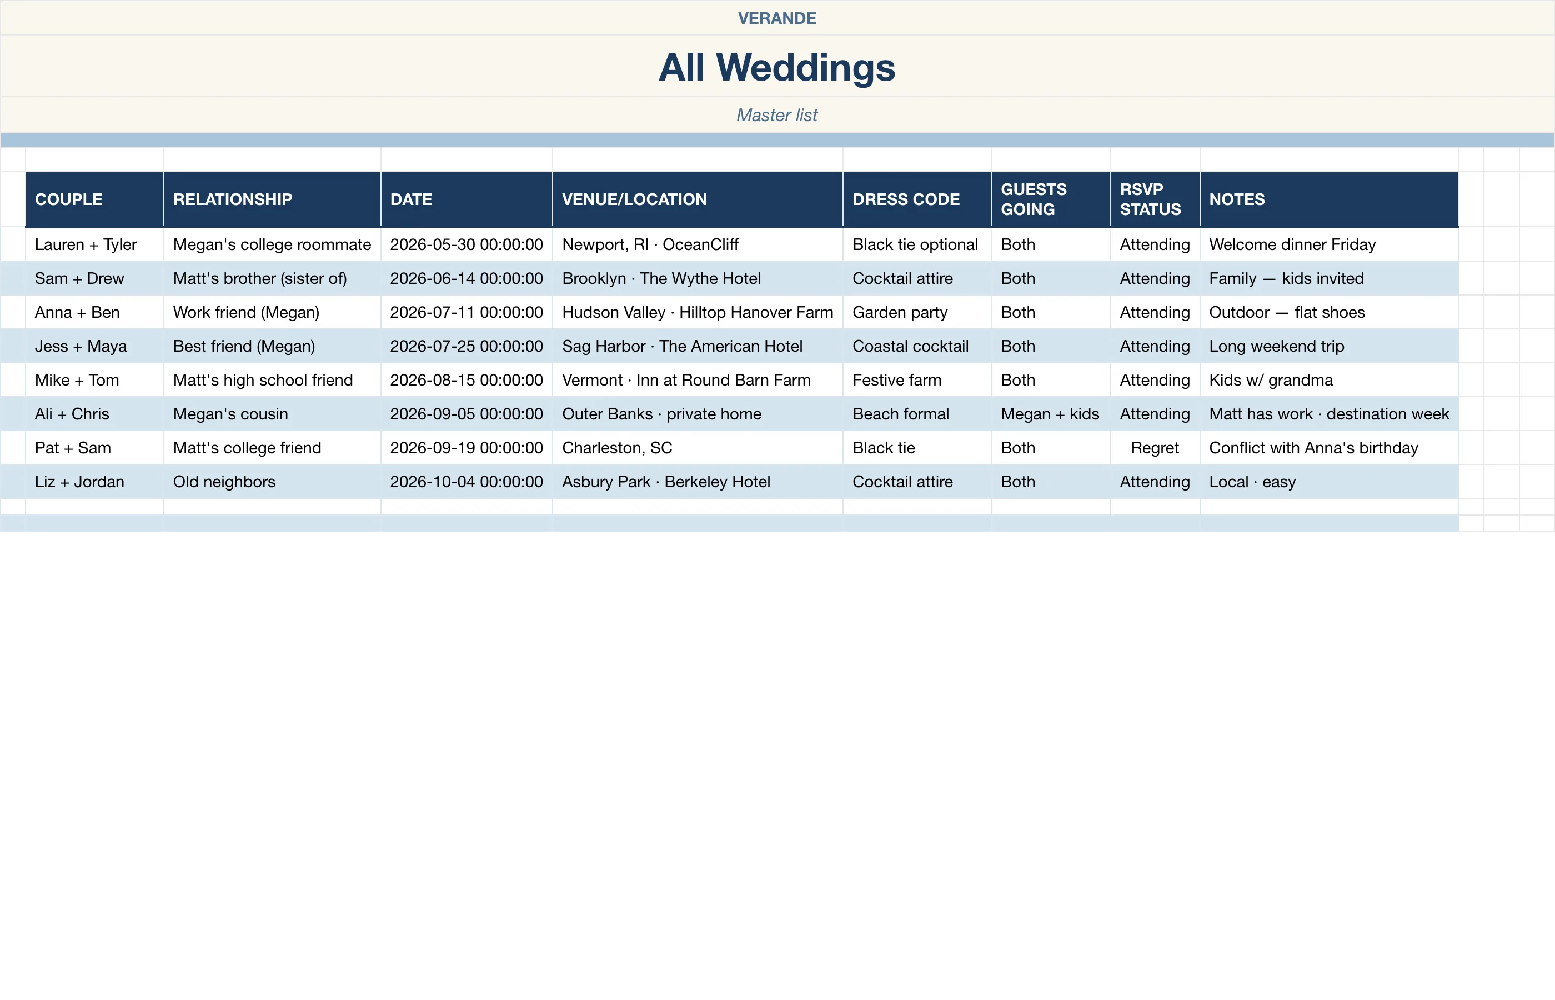The width and height of the screenshot is (1555, 1000).
Task: Select the 2026-07-11 date cell
Action: 466,312
